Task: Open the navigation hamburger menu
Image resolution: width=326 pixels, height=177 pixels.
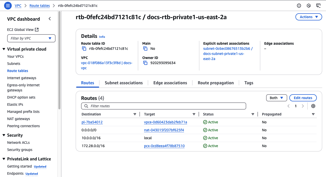Action: (x=8, y=5)
